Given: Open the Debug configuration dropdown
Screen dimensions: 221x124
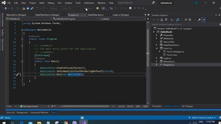Looking at the screenshot, I should [x=56, y=8].
